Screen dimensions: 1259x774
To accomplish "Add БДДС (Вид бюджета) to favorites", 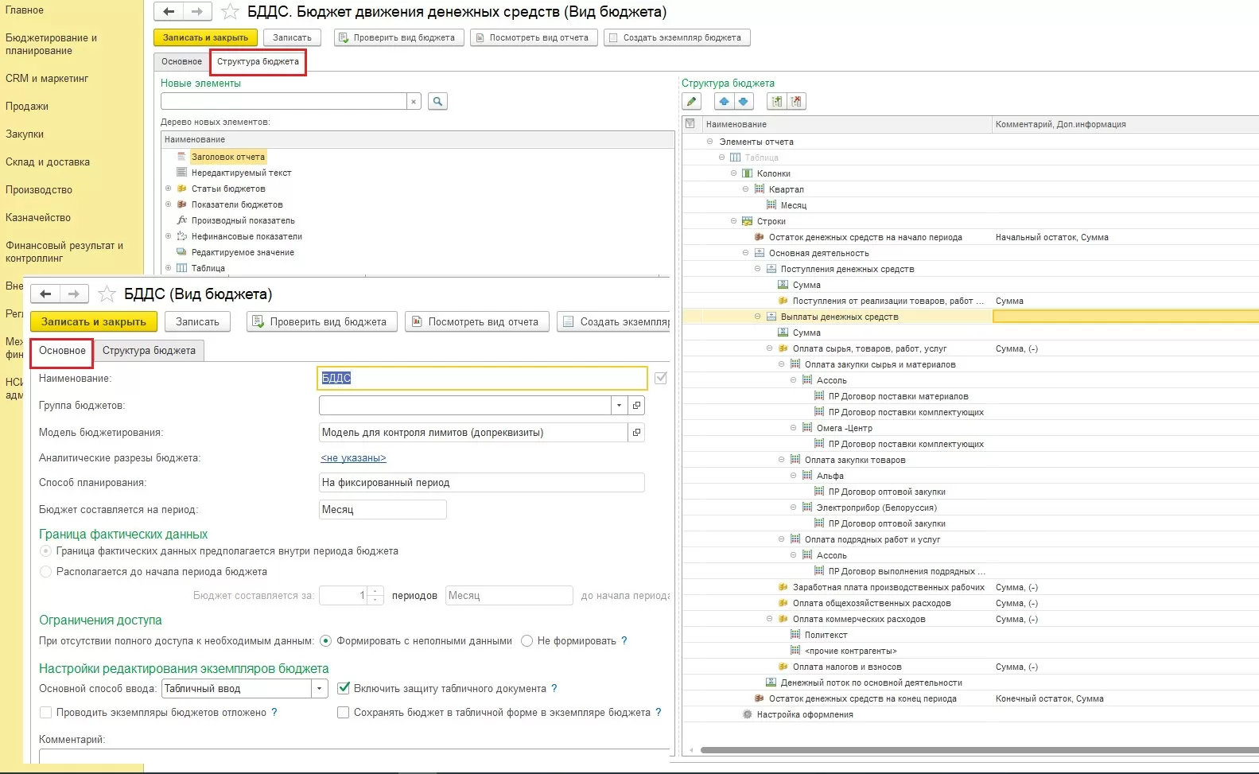I will coord(106,294).
